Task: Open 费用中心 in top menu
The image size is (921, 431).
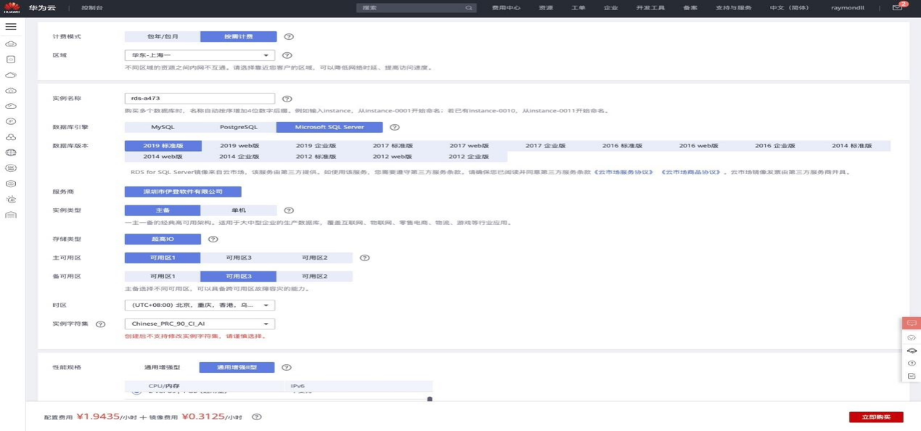Action: 506,8
